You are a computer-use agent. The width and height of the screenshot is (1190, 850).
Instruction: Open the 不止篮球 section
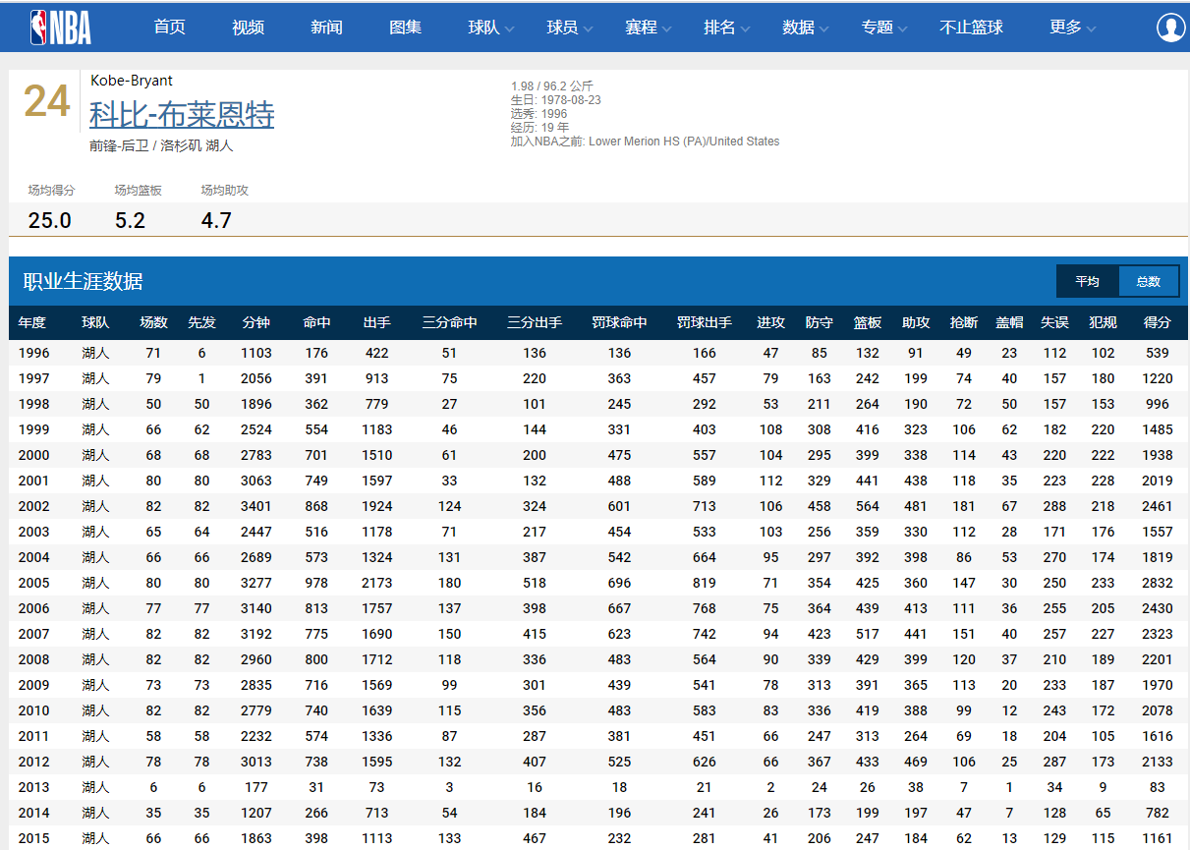pyautogui.click(x=971, y=28)
